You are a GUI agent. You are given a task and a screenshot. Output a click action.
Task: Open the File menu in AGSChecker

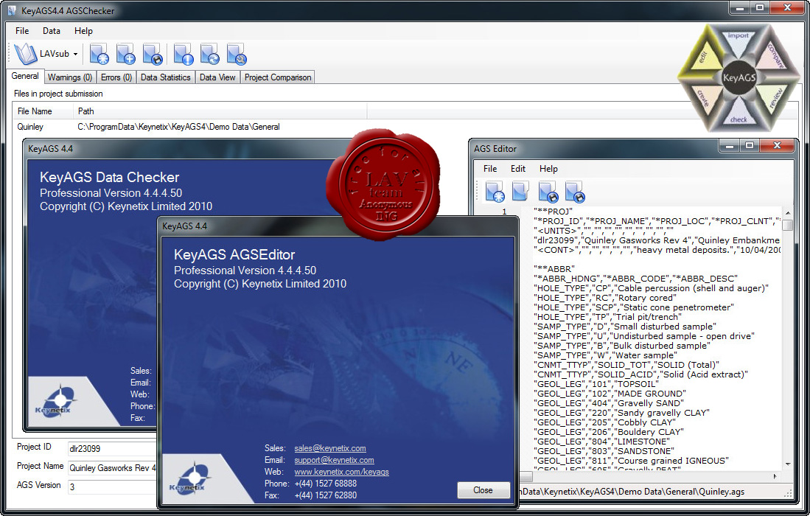click(x=22, y=31)
